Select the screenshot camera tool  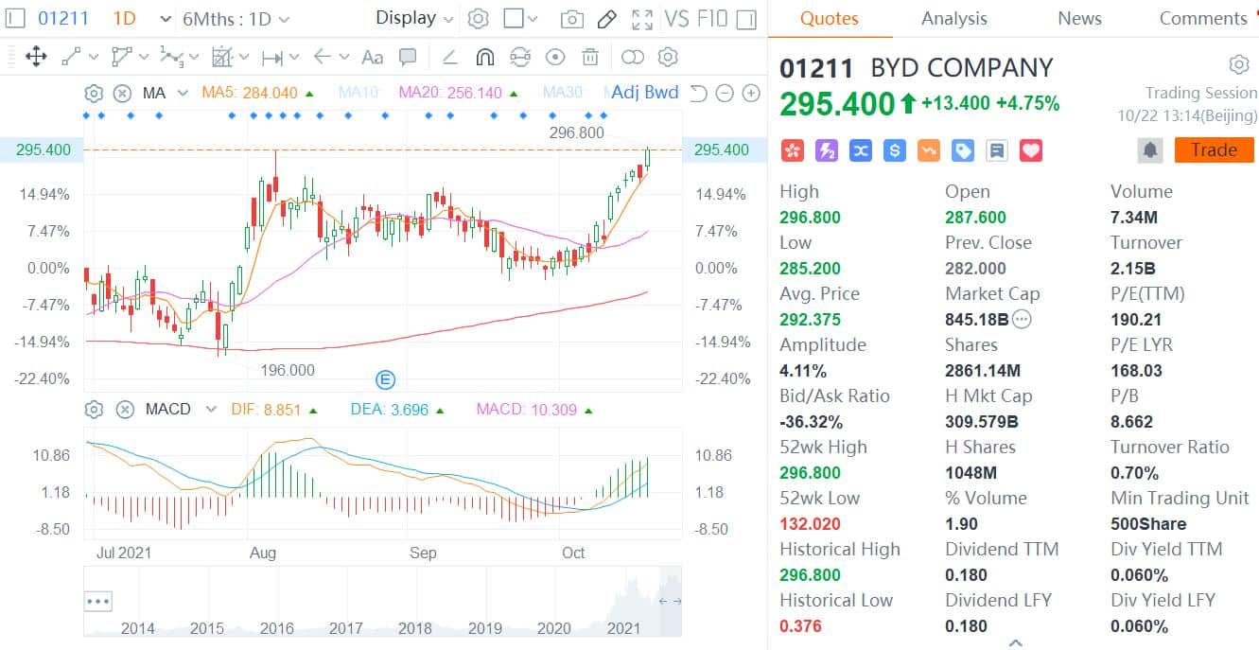(571, 18)
